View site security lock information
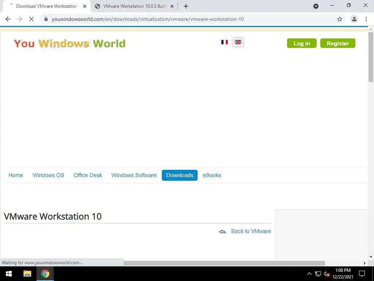374x281 pixels. point(46,19)
